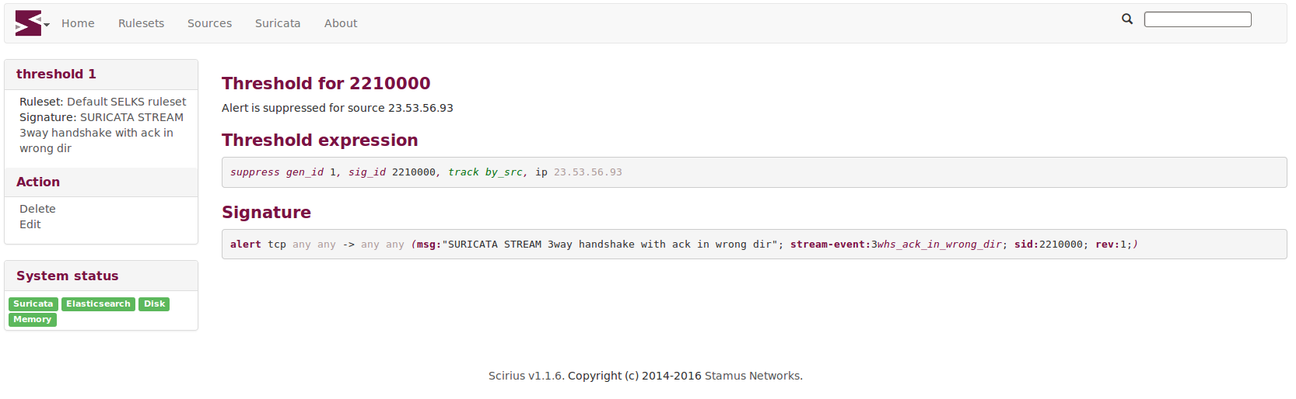The height and width of the screenshot is (399, 1296).
Task: Visit the Stamus Networks link
Action: [x=752, y=376]
